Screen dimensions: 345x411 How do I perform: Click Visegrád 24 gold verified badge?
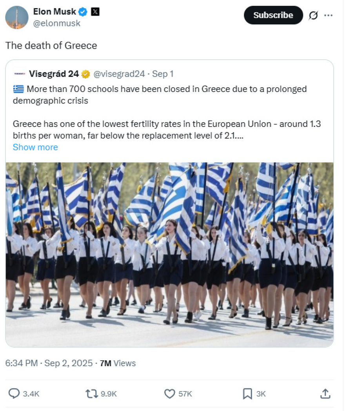coord(85,74)
